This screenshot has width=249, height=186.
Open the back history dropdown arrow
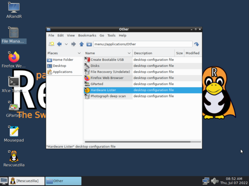66,44
